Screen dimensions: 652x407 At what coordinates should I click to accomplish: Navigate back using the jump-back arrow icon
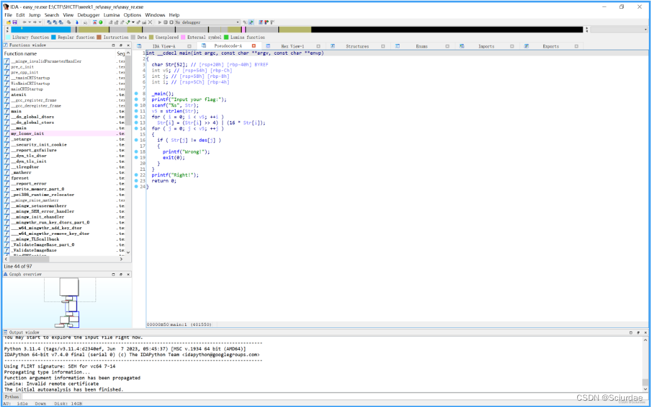pos(23,22)
